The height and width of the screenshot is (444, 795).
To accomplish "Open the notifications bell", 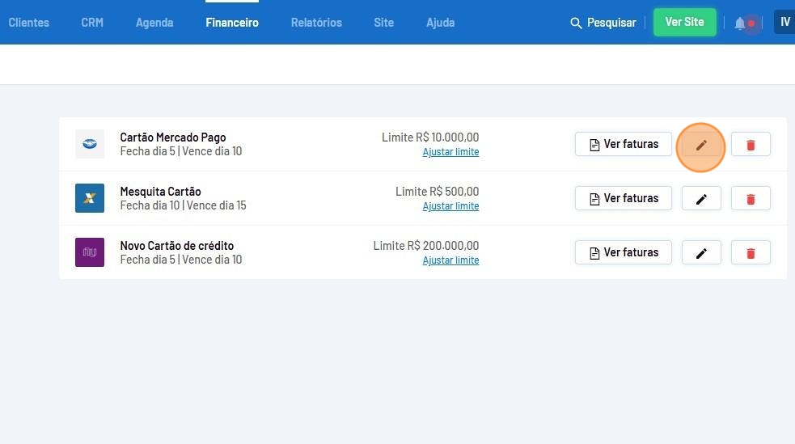I will [740, 23].
